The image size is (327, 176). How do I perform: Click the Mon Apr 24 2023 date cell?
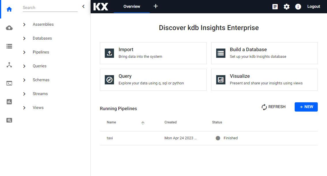pyautogui.click(x=181, y=138)
